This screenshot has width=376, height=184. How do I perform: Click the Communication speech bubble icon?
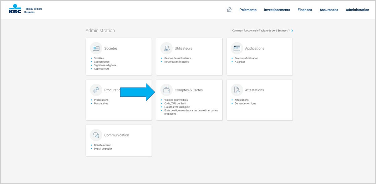click(x=96, y=135)
